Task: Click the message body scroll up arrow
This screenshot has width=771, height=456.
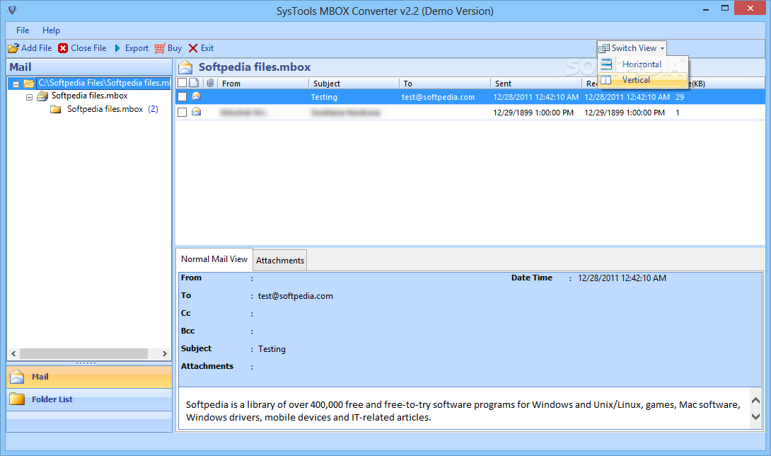Action: point(755,400)
